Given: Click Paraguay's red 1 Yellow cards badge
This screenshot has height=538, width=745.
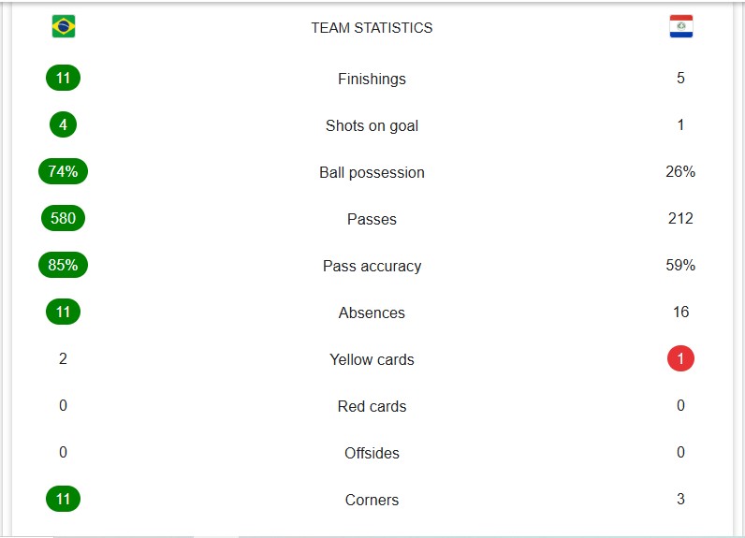Looking at the screenshot, I should click(680, 358).
